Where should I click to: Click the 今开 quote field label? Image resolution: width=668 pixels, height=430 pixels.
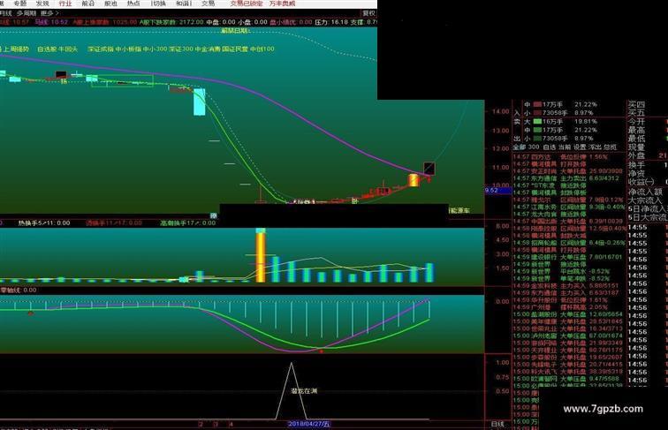tap(636, 122)
